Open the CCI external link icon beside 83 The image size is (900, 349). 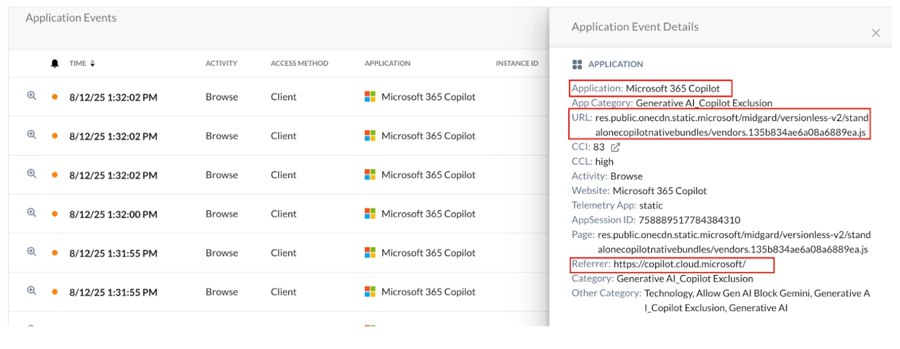point(616,147)
